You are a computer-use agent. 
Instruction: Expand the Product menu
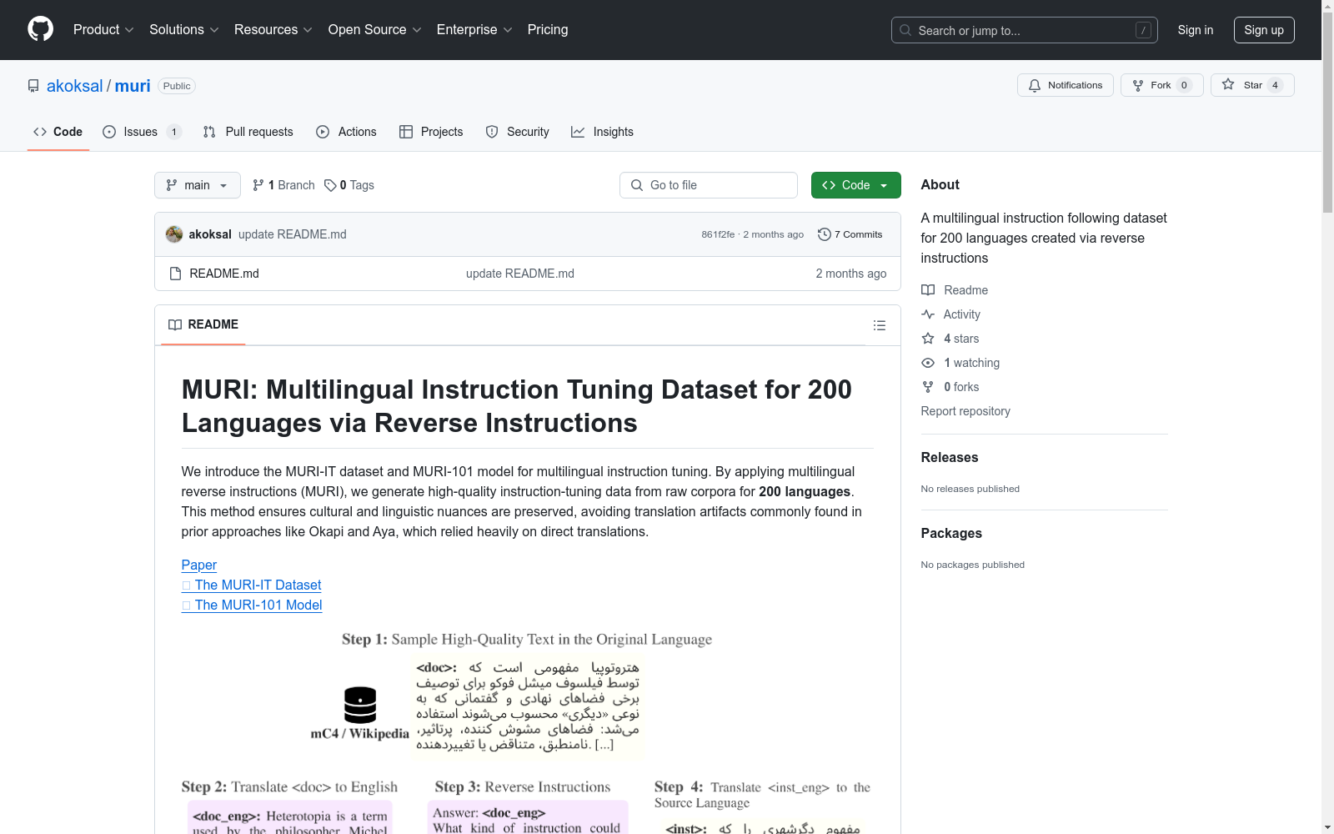[x=103, y=30]
